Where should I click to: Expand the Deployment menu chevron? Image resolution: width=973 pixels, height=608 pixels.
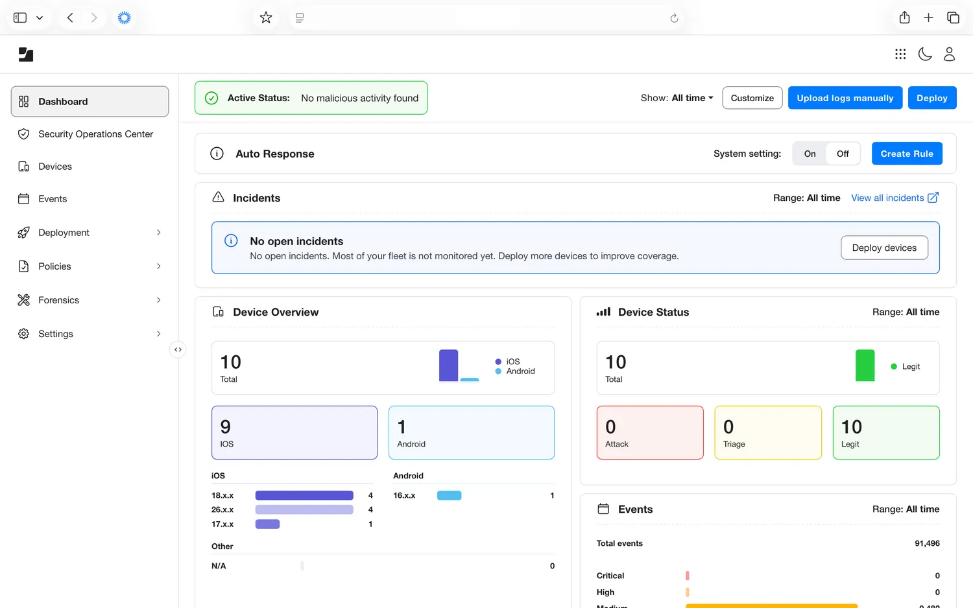(x=159, y=233)
